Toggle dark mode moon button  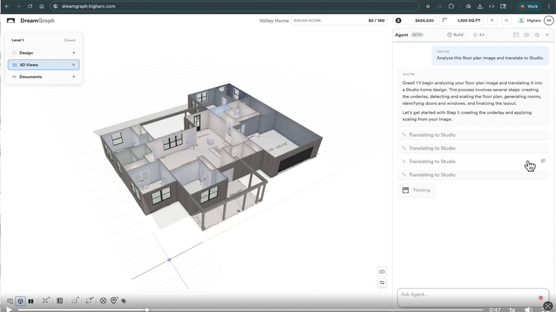click(506, 21)
